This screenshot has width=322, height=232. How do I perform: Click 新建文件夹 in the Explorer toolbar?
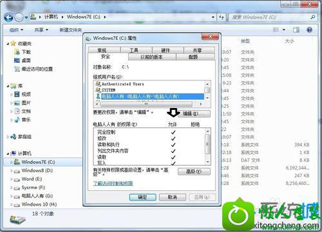point(71,30)
